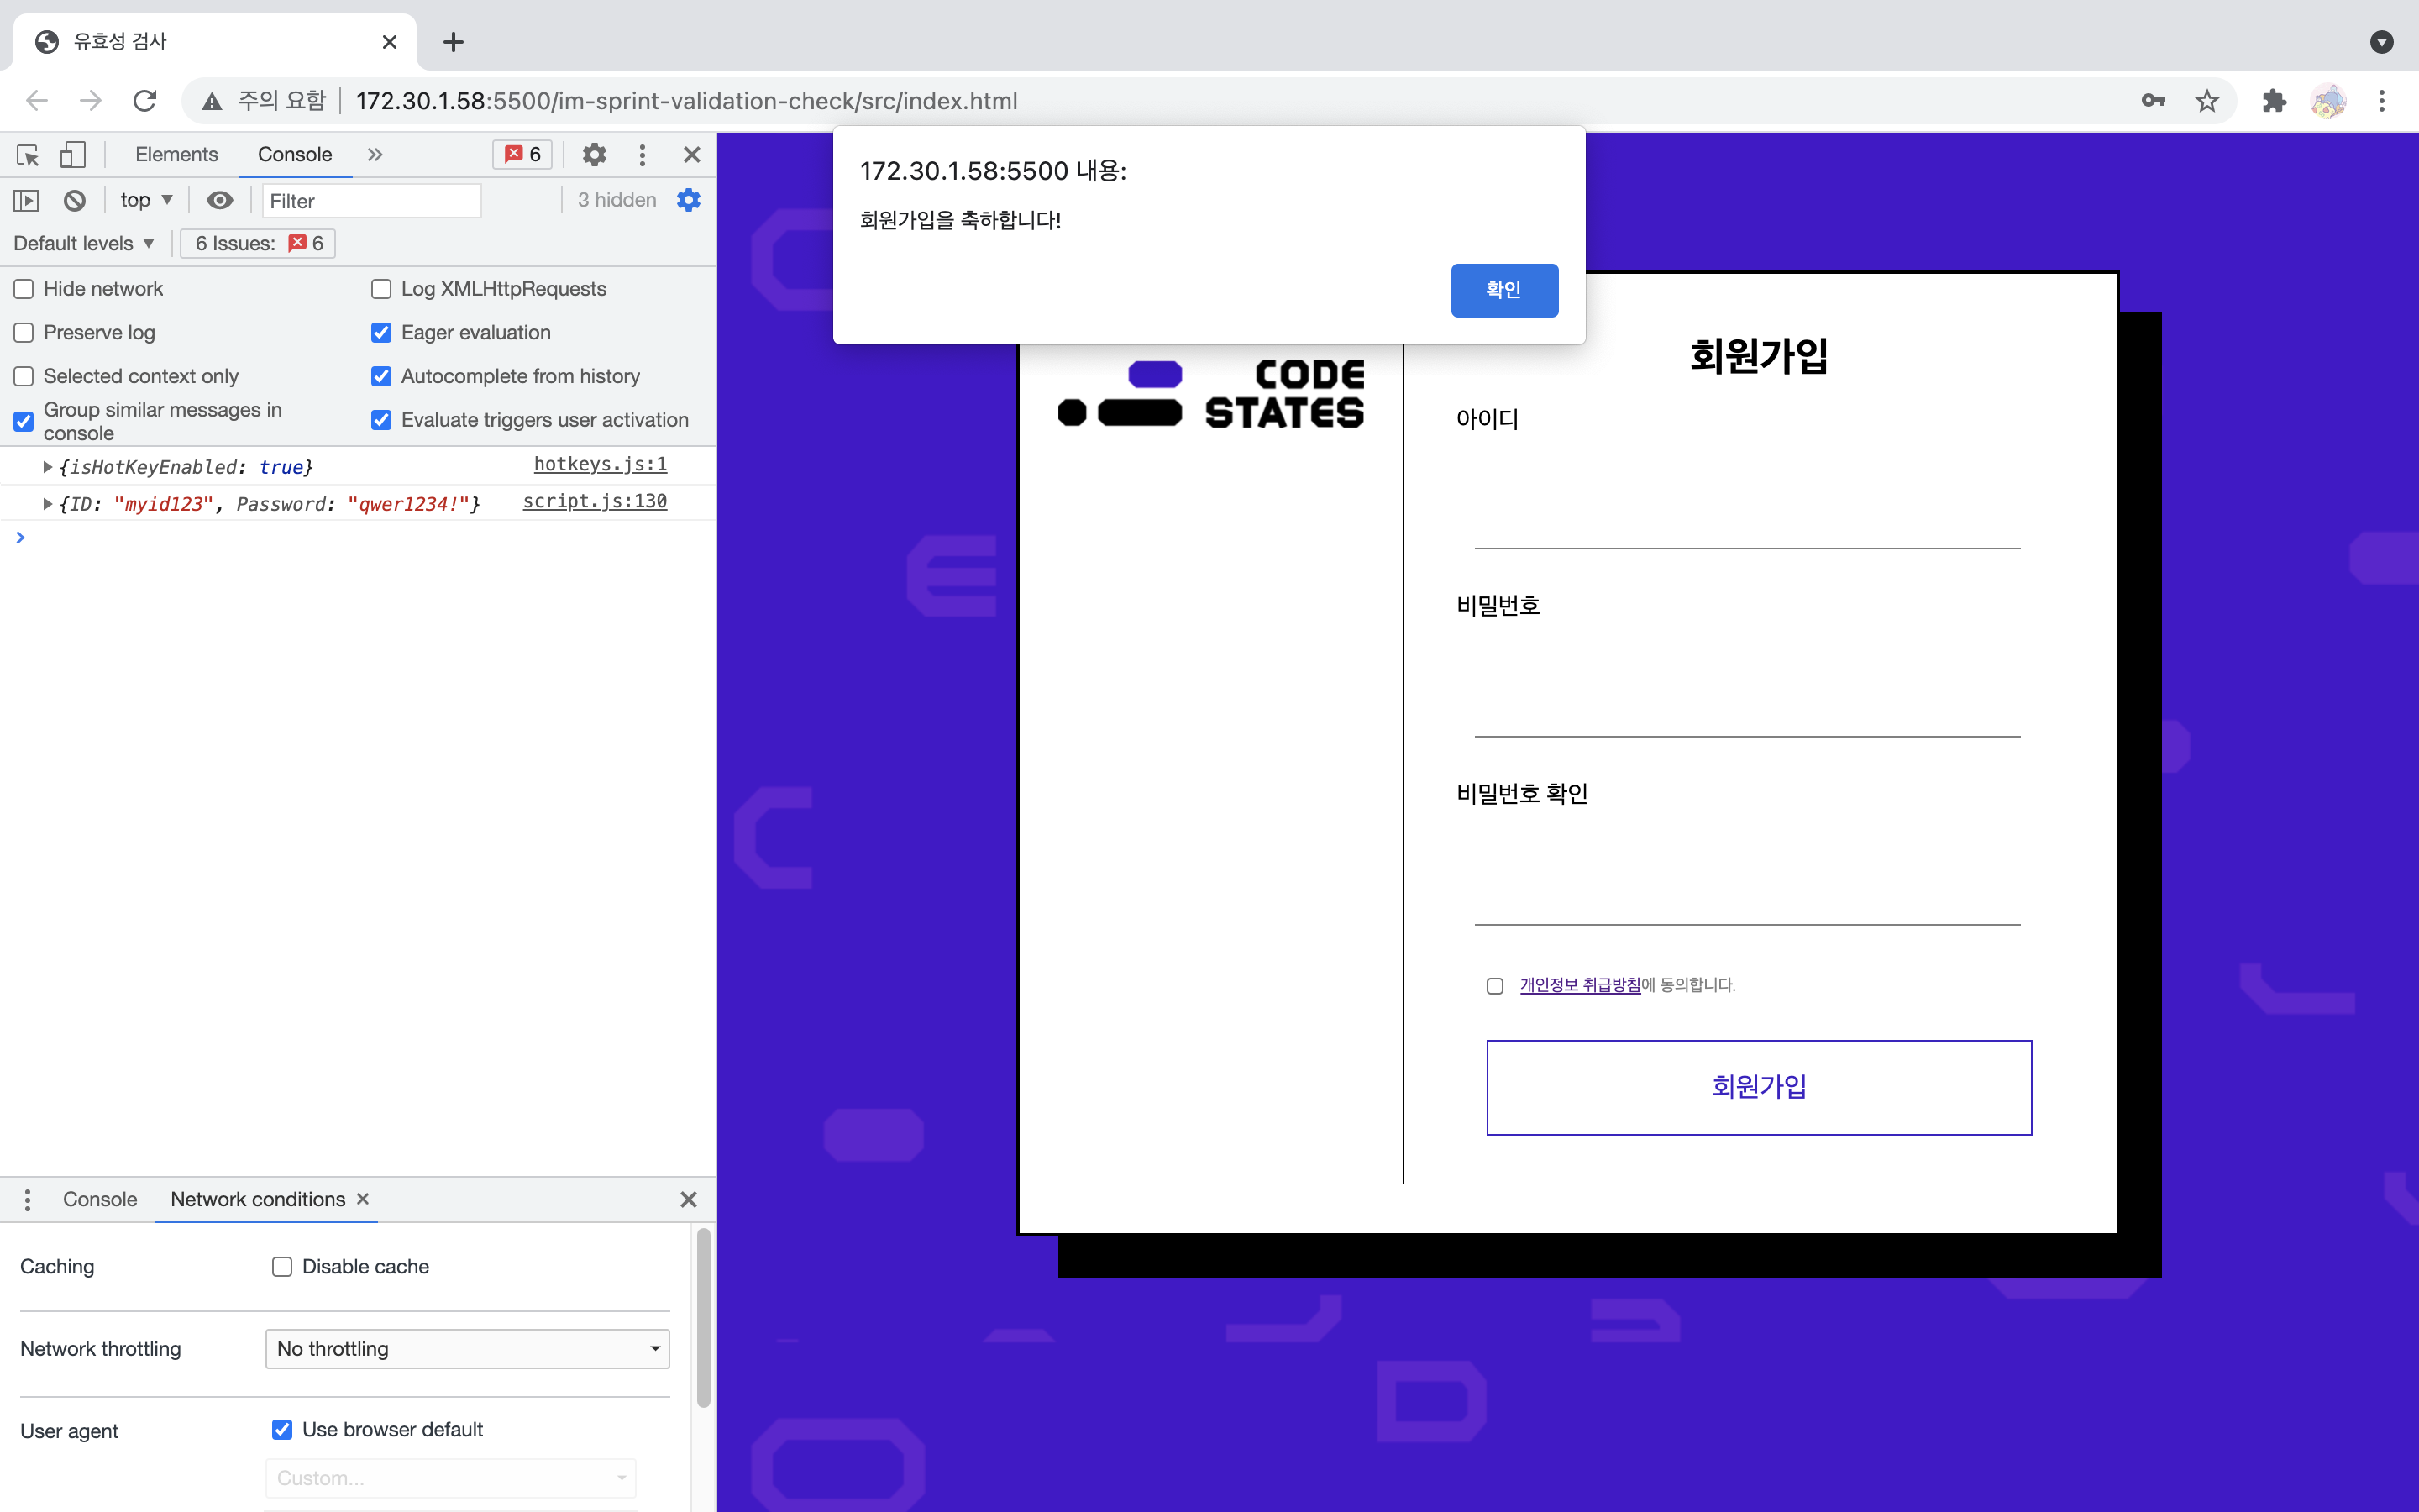Open the No throttling dropdown

point(467,1349)
